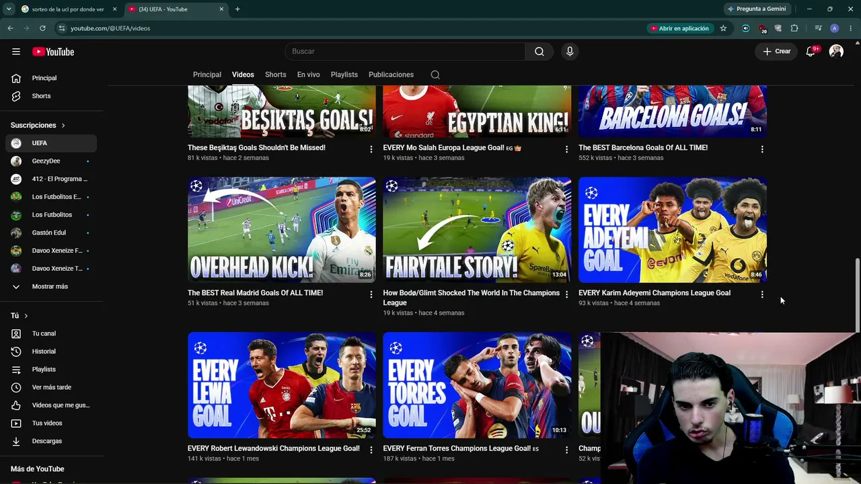Open a new browser tab
Image resolution: width=861 pixels, height=484 pixels.
coord(237,9)
